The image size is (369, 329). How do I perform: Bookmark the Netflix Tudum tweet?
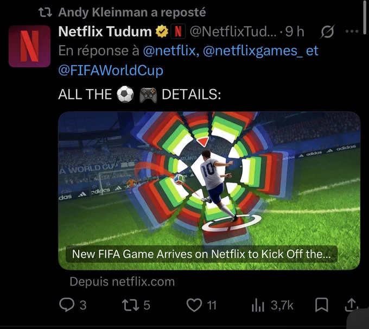click(321, 305)
